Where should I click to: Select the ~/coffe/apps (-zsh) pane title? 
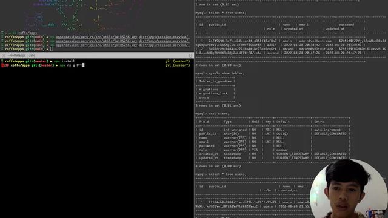tap(21, 56)
